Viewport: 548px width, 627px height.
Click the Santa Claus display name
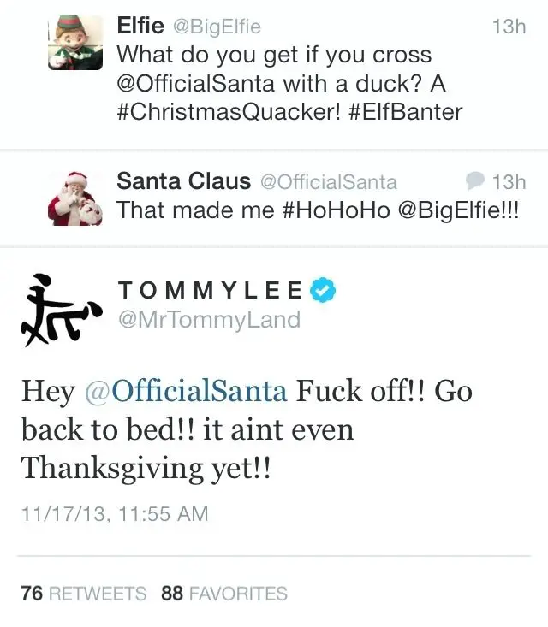(x=183, y=181)
